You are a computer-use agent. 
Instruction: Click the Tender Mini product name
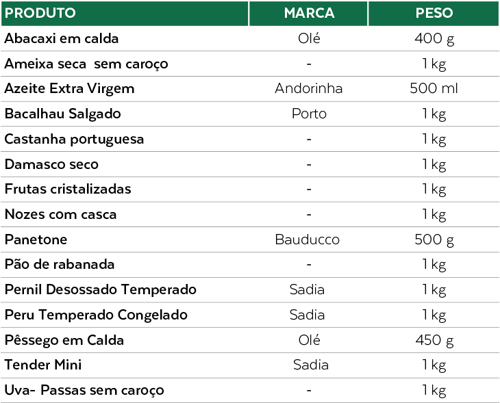[x=43, y=365]
